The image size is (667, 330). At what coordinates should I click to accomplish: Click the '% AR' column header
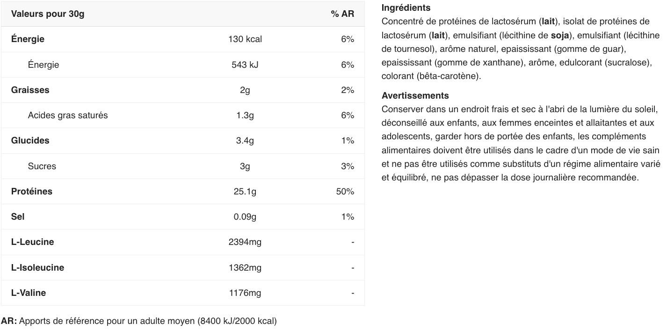tap(342, 14)
